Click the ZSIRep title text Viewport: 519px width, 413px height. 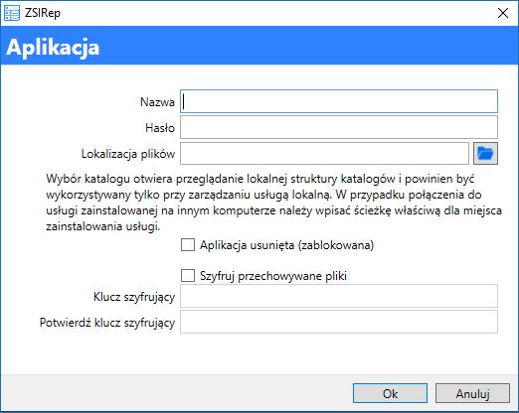(x=43, y=13)
